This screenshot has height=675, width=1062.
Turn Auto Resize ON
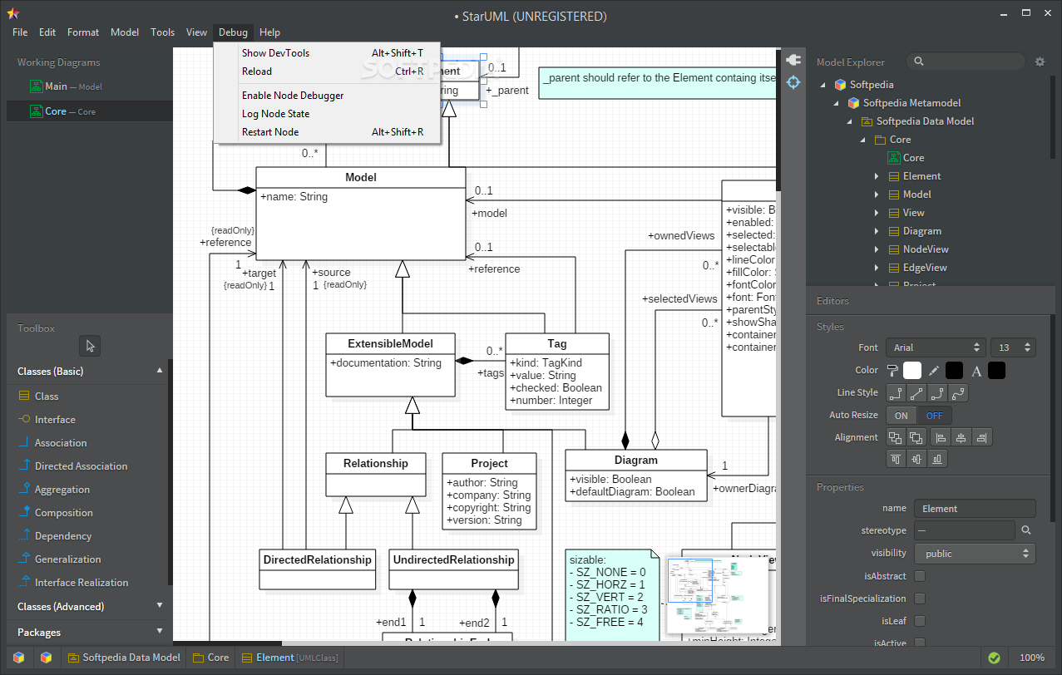coord(901,416)
